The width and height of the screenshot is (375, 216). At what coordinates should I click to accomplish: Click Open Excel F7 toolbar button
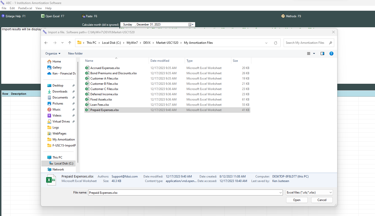(53, 16)
